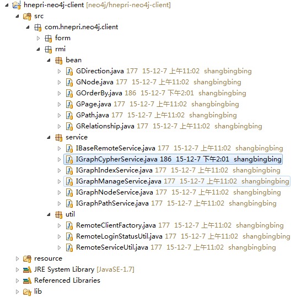Expand the JRE System Library arrow
296x297 pixels.
tap(17, 270)
